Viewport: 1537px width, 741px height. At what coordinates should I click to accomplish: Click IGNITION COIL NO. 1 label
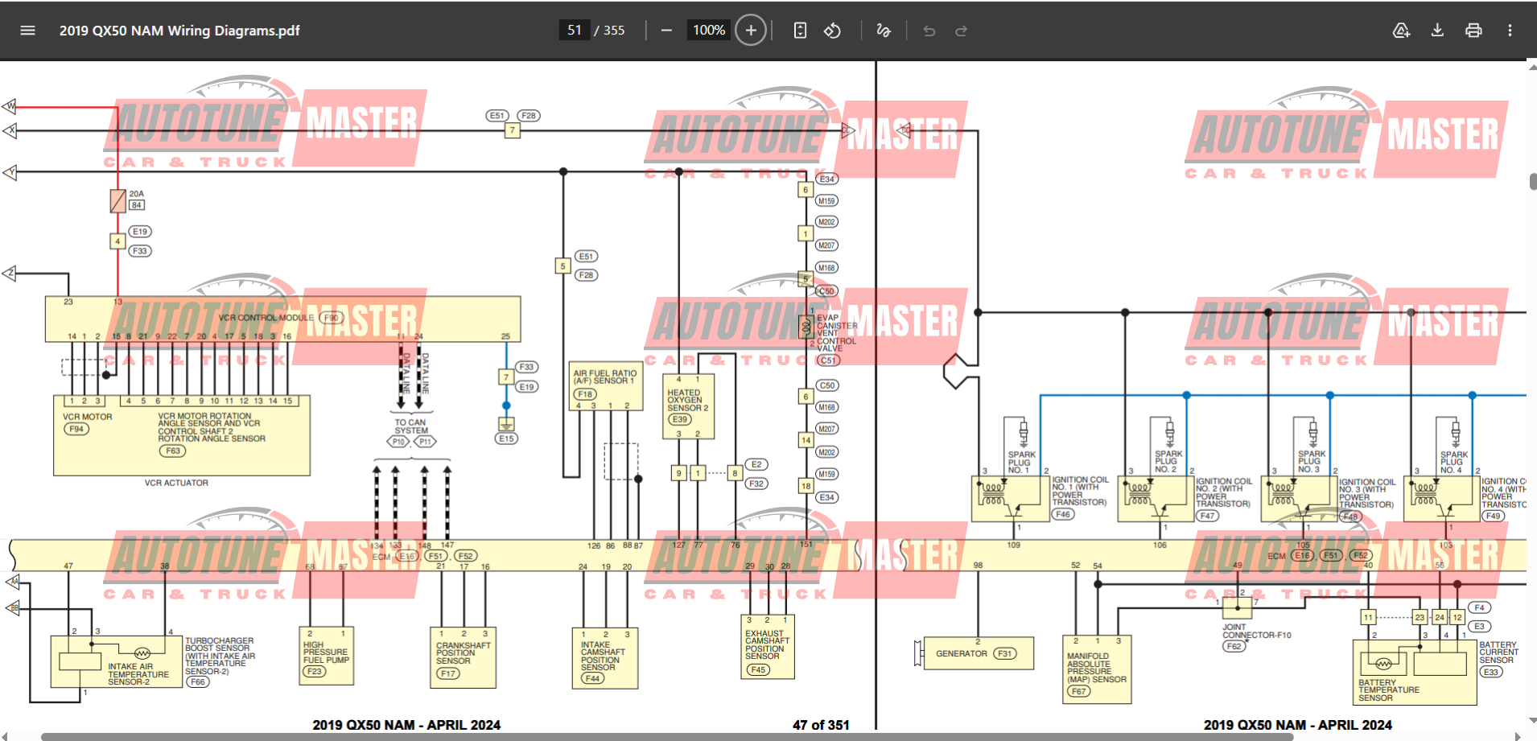(1080, 491)
